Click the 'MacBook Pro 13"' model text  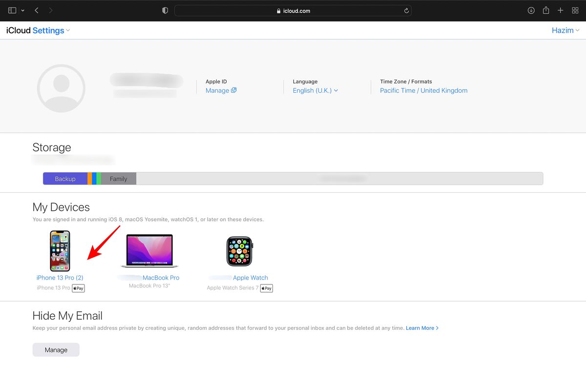[149, 285]
